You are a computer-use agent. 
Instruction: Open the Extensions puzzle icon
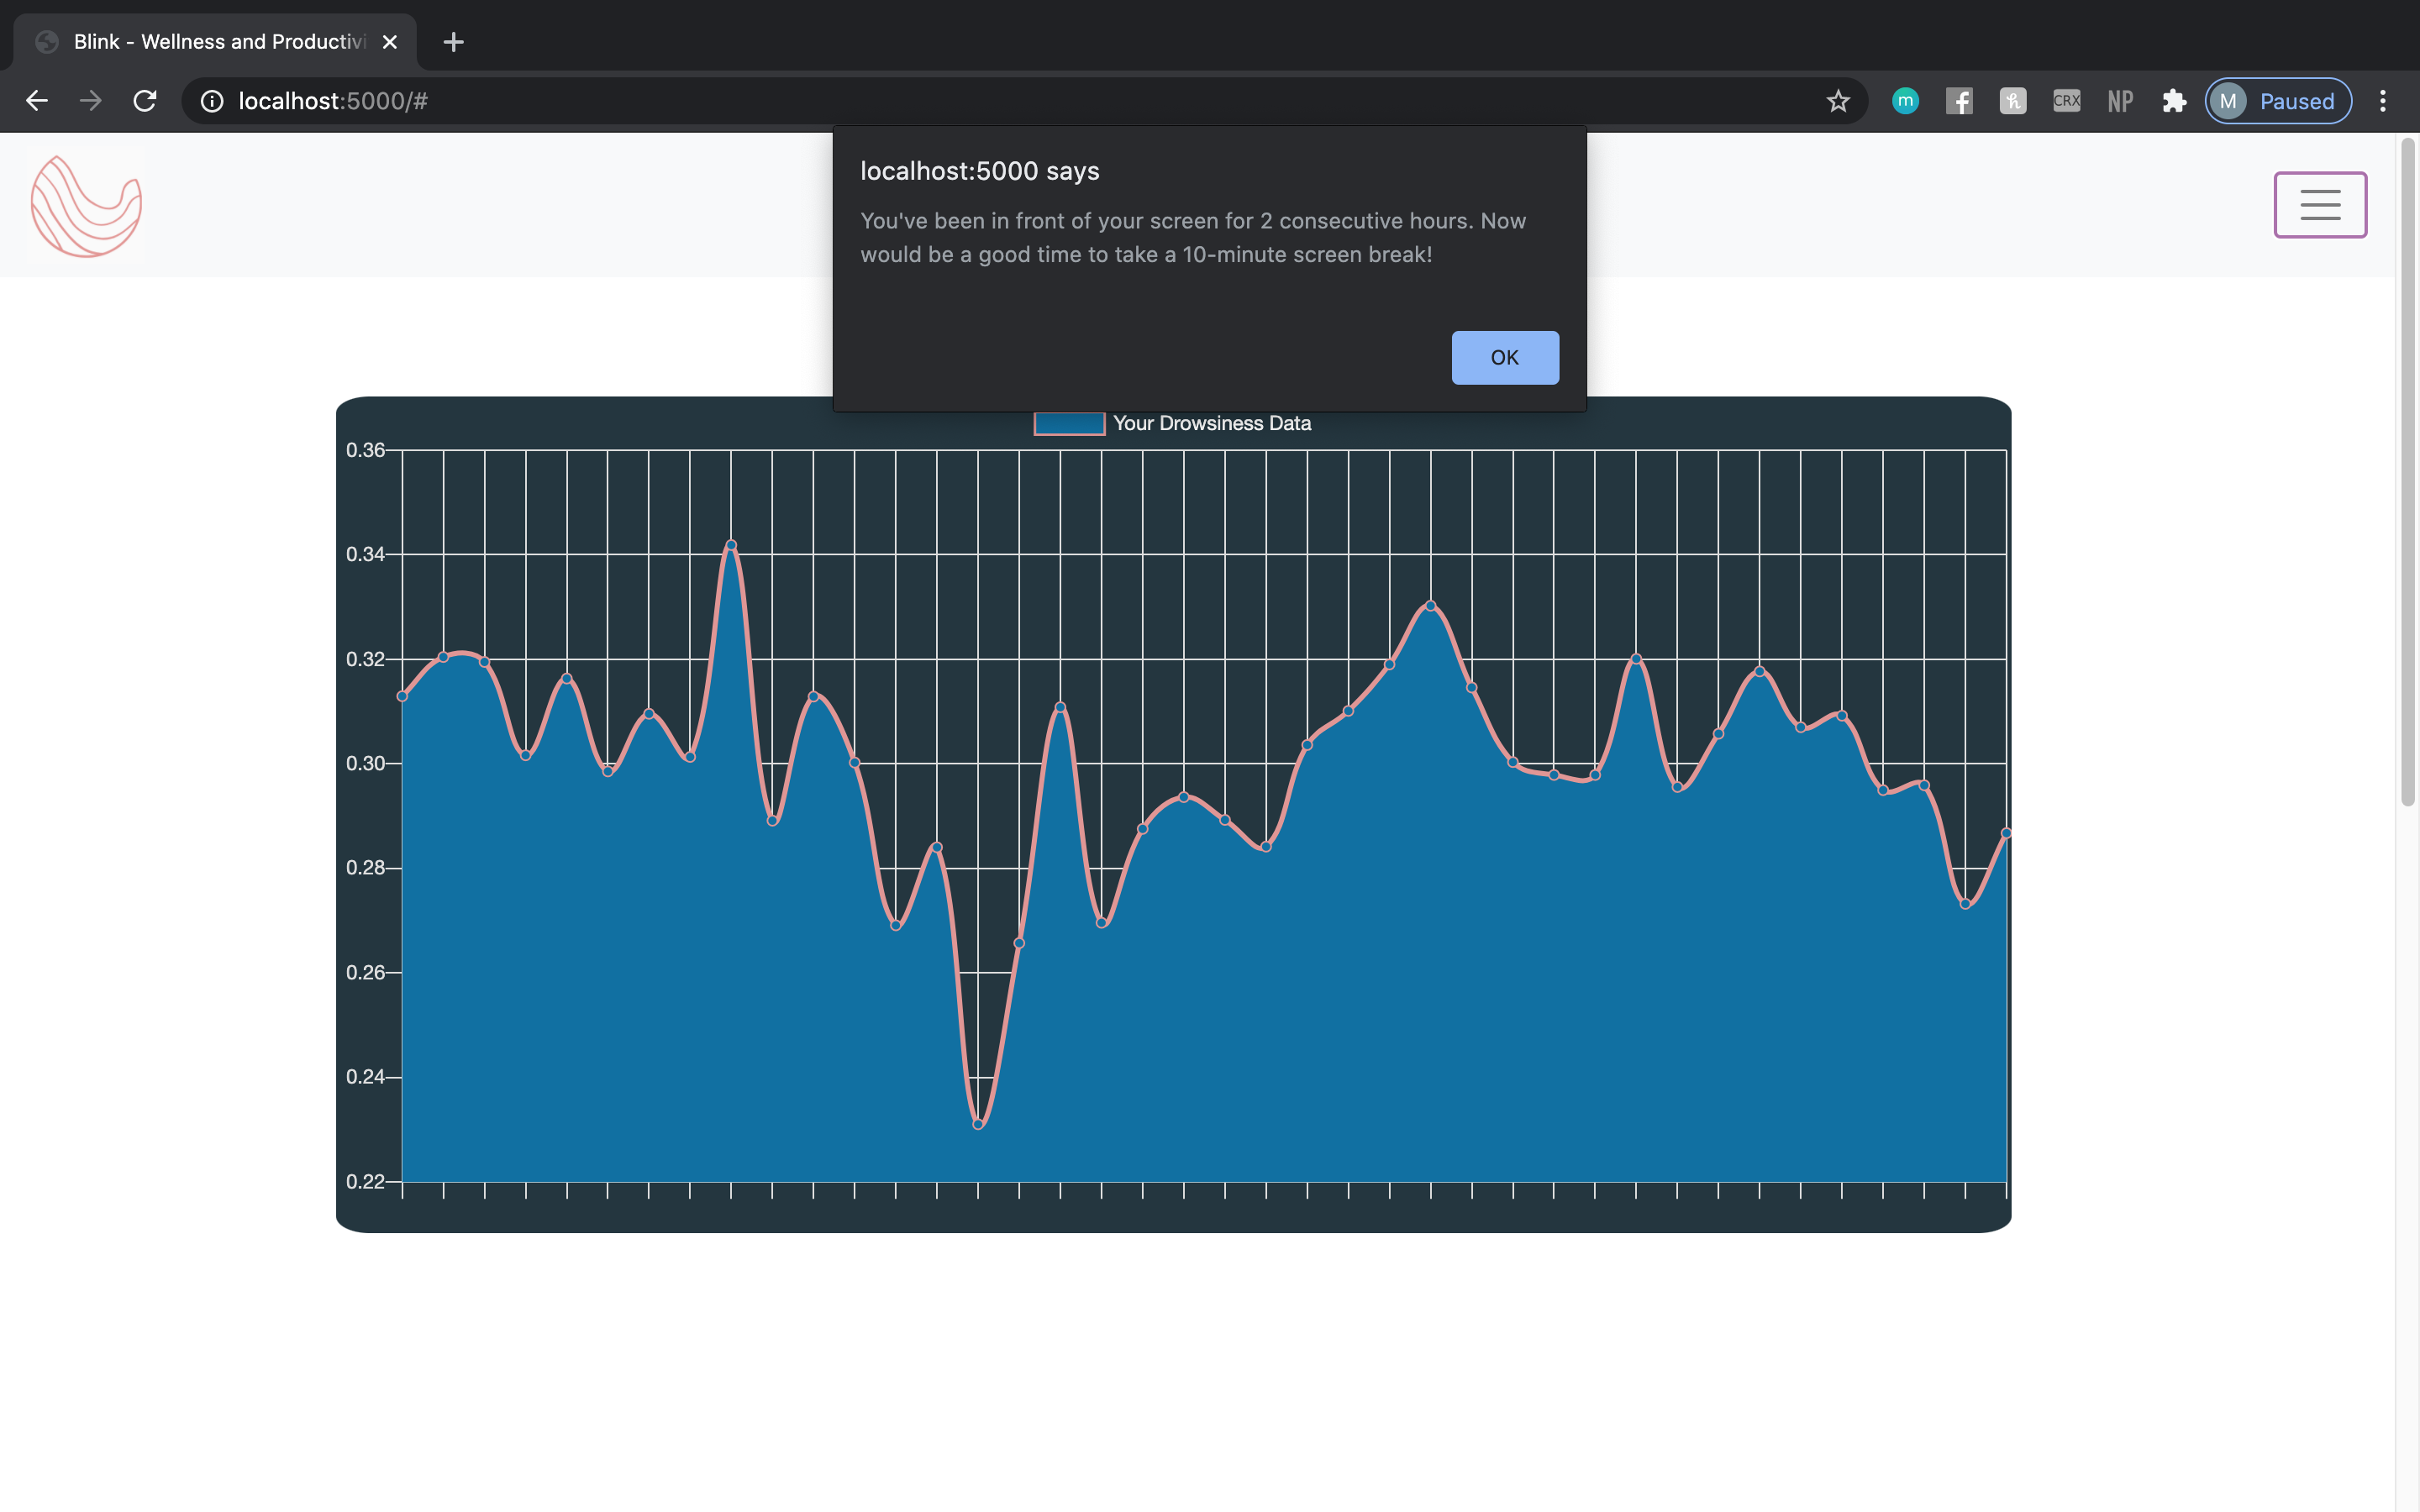point(2173,101)
